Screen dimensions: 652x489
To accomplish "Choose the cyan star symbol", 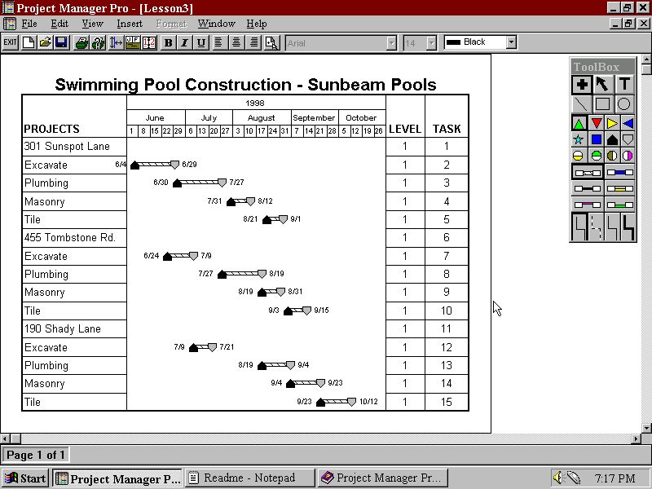I will coord(579,139).
